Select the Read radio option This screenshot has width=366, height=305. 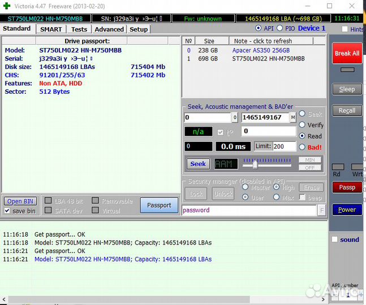(302, 136)
